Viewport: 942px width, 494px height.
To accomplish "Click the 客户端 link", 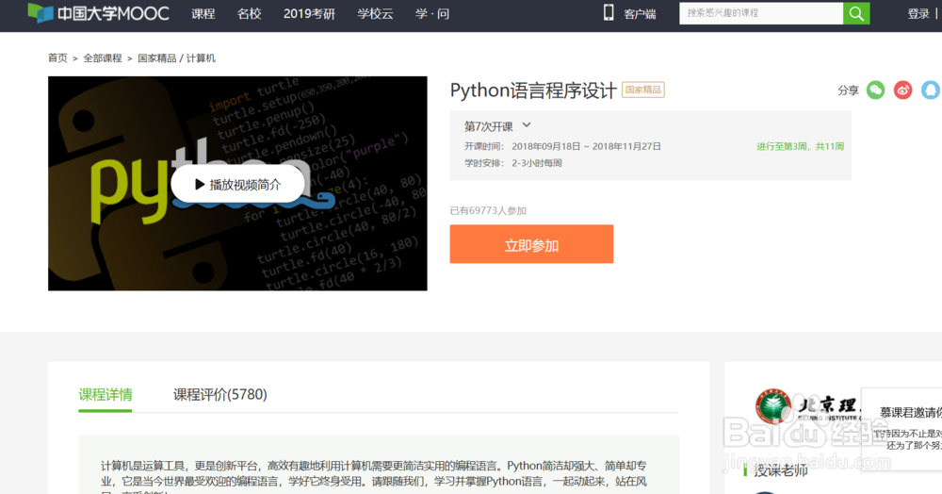I will 640,14.
